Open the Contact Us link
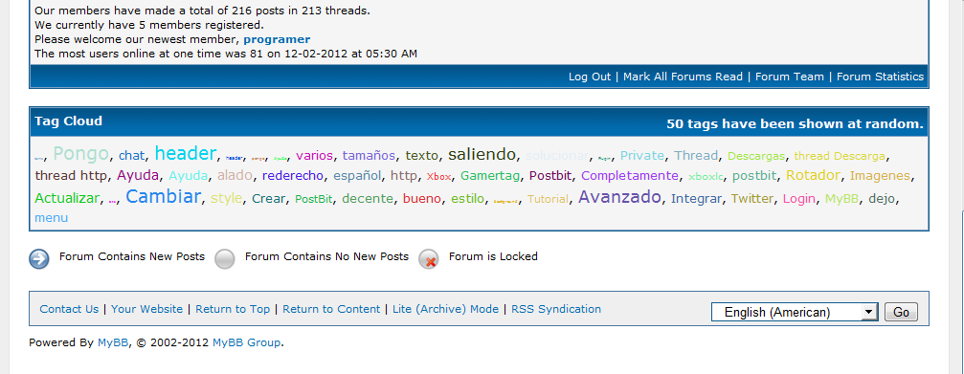The image size is (964, 374). tap(69, 309)
